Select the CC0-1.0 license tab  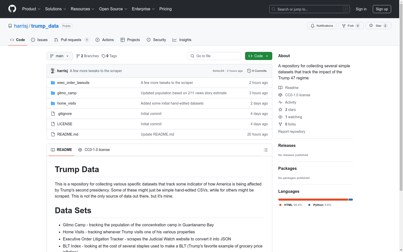[x=94, y=150]
